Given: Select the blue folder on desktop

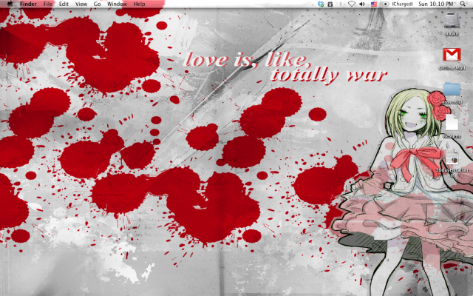Looking at the screenshot, I should 452,90.
